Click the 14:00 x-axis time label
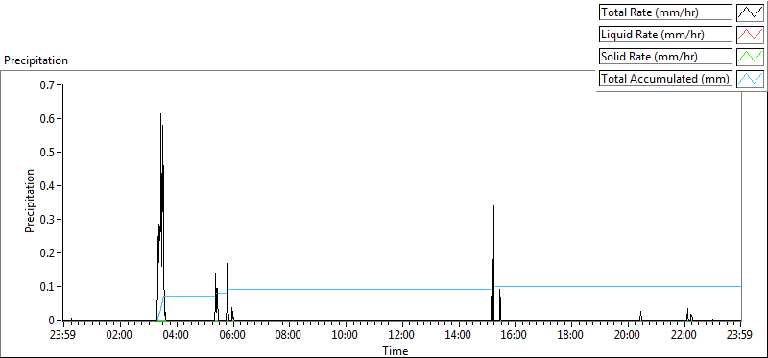Viewport: 768px width, 358px height. click(x=459, y=336)
